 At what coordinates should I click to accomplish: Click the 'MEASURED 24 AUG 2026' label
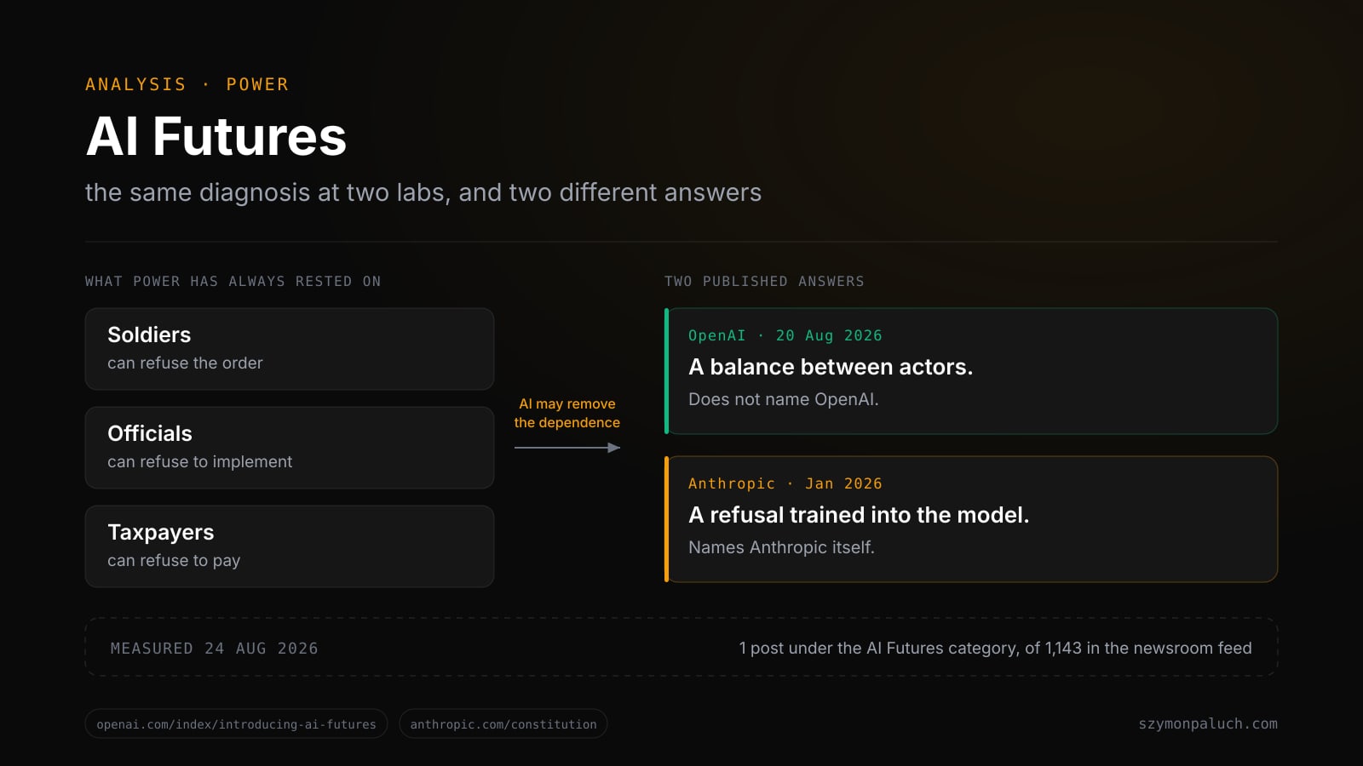pos(214,649)
